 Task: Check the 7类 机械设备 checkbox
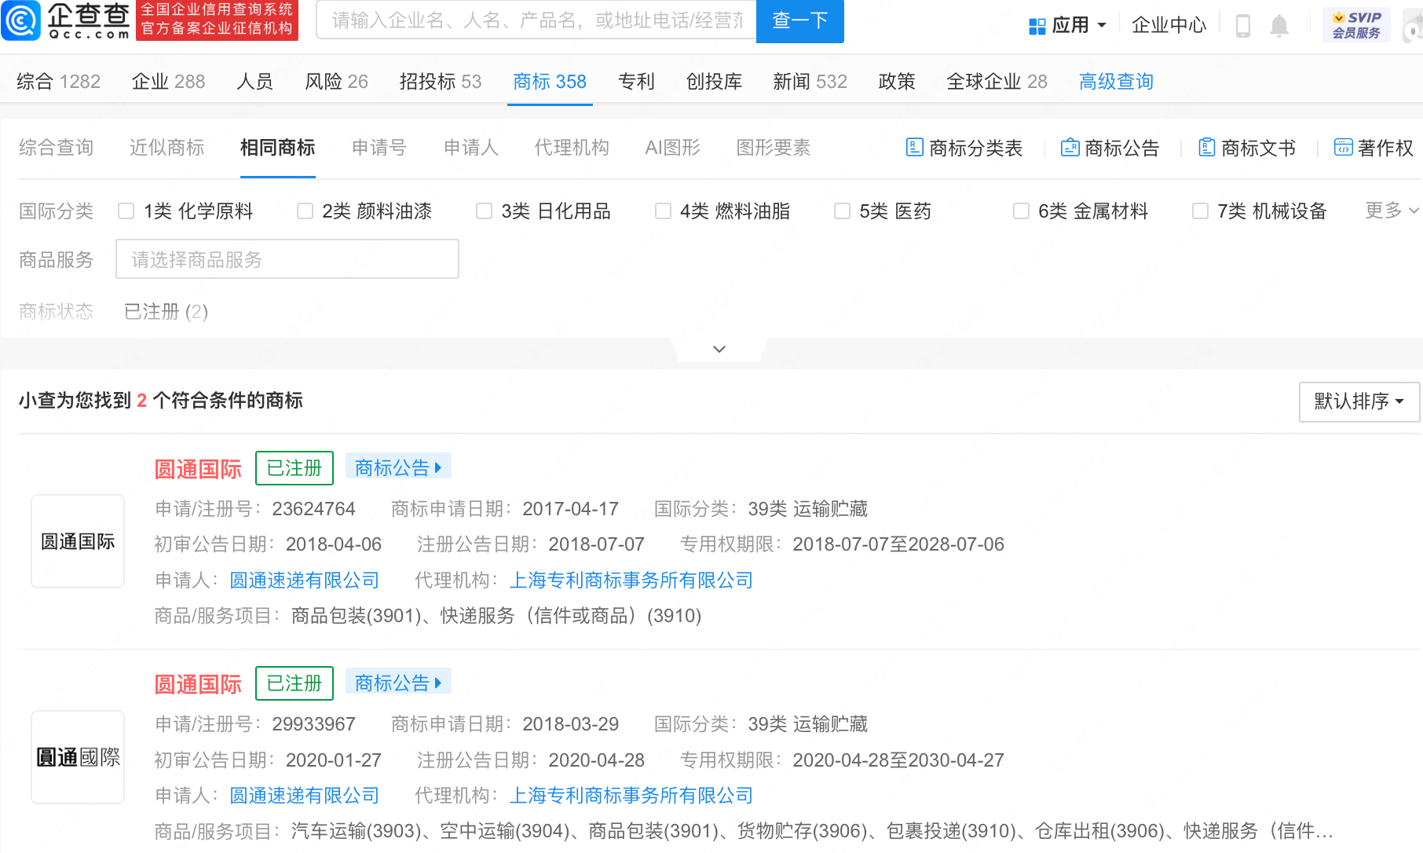[1200, 211]
